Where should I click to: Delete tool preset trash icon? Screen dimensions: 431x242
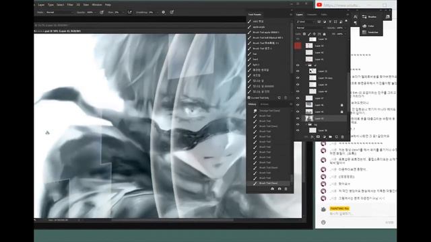coord(286,97)
